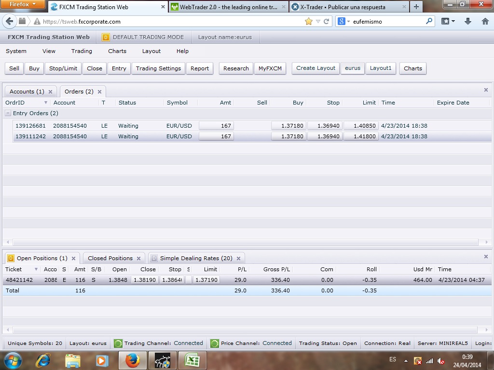Switch to the Accounts (1) tab
This screenshot has width=494, height=370.
point(27,92)
